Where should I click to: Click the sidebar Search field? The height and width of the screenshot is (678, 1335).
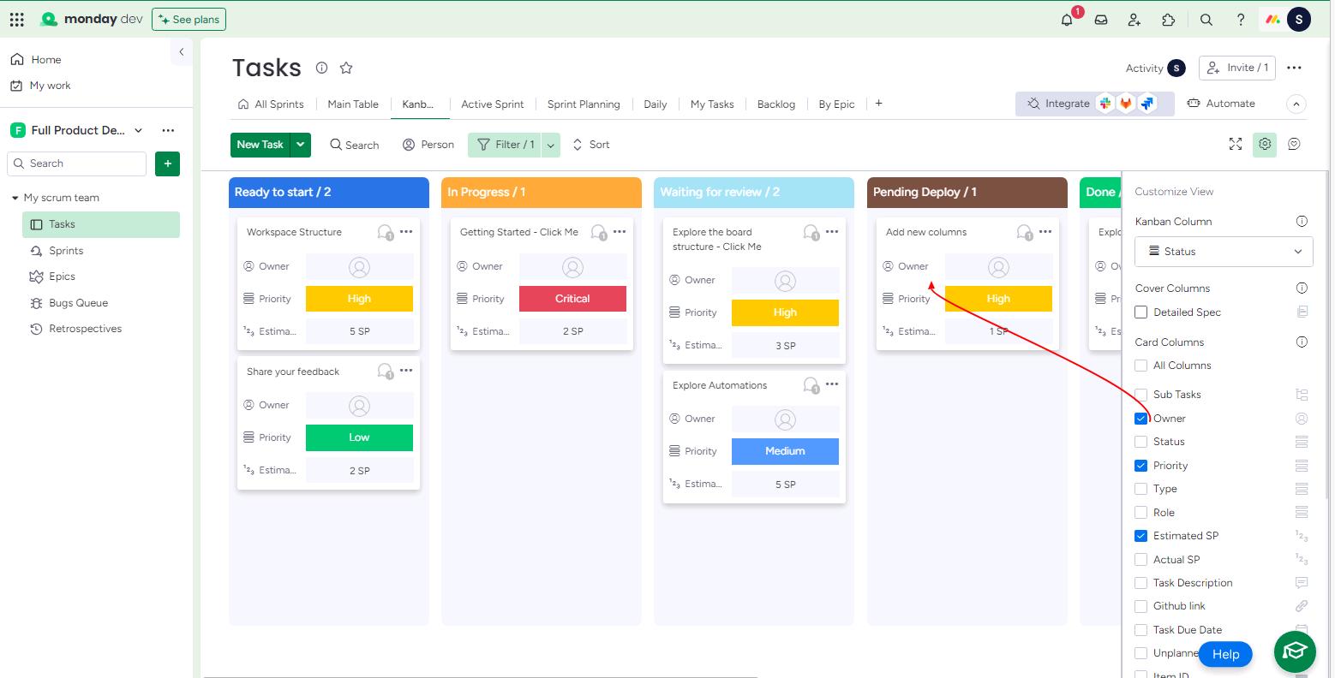click(x=77, y=164)
